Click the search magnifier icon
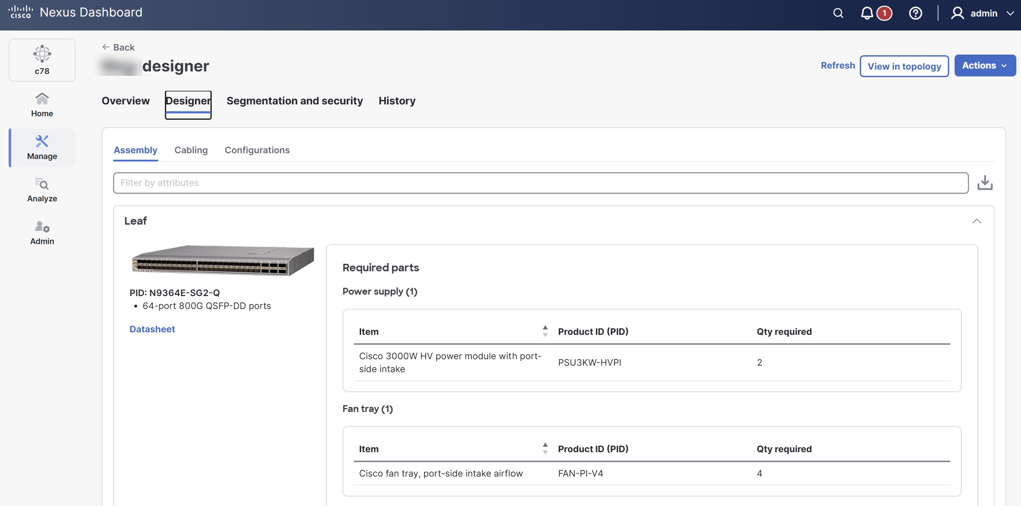The height and width of the screenshot is (506, 1021). [x=838, y=13]
